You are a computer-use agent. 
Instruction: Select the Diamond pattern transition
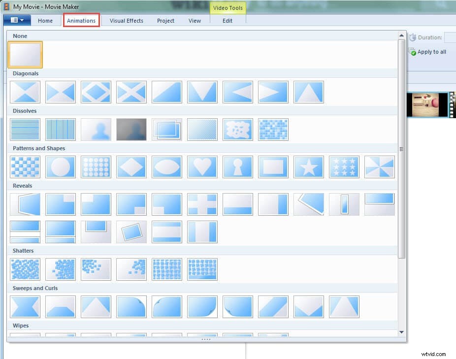point(131,167)
